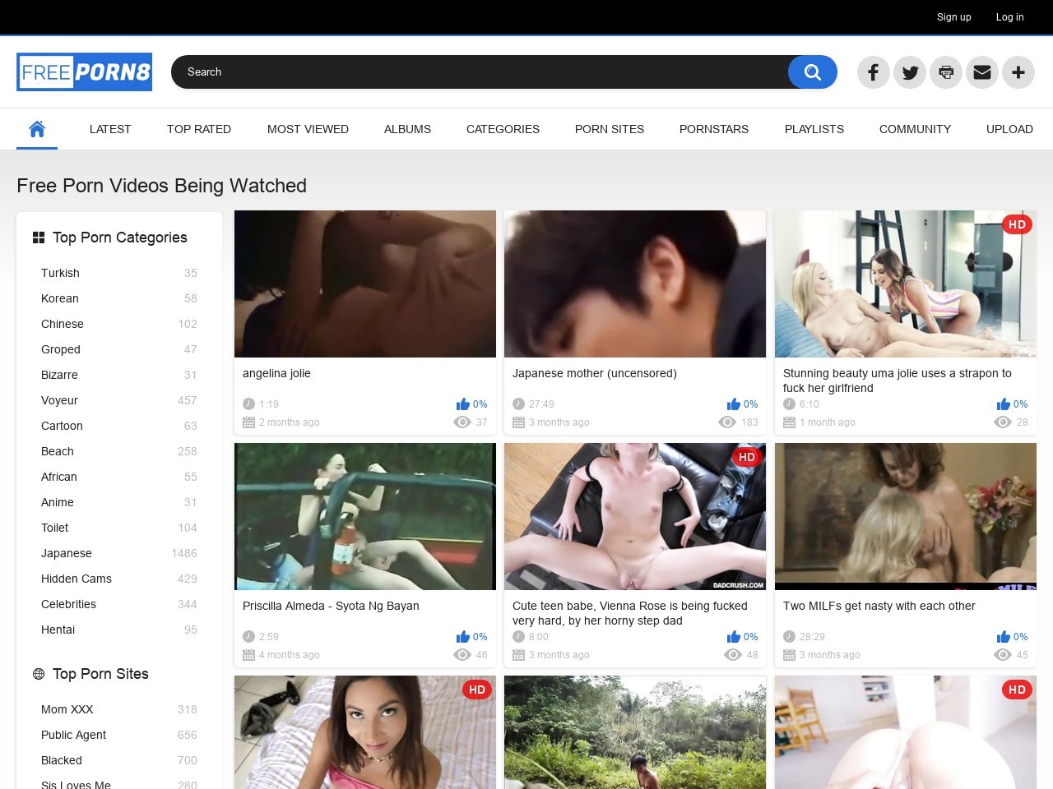Share via the Facebook icon
The width and height of the screenshot is (1053, 789).
(873, 72)
